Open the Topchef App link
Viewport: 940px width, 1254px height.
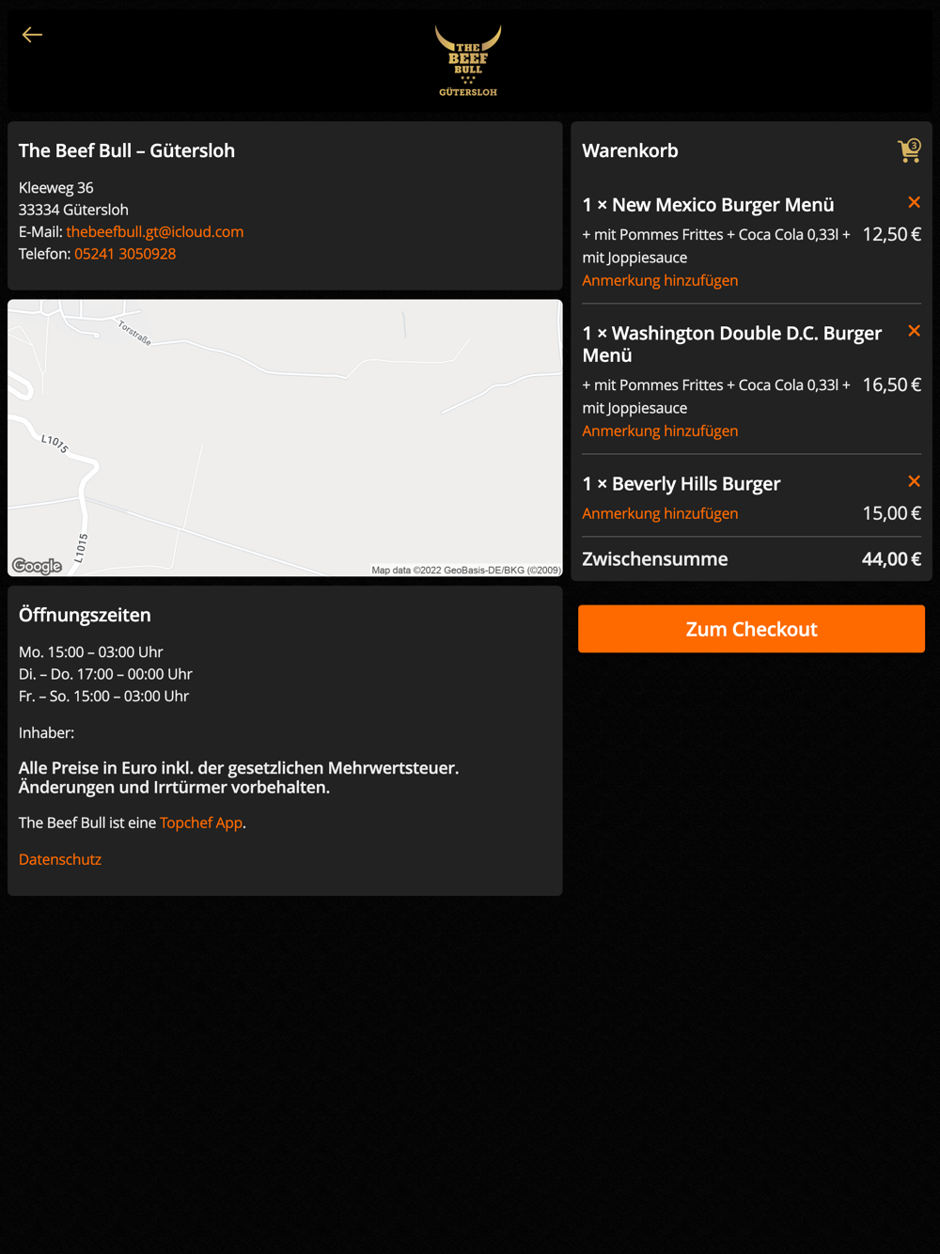[201, 823]
